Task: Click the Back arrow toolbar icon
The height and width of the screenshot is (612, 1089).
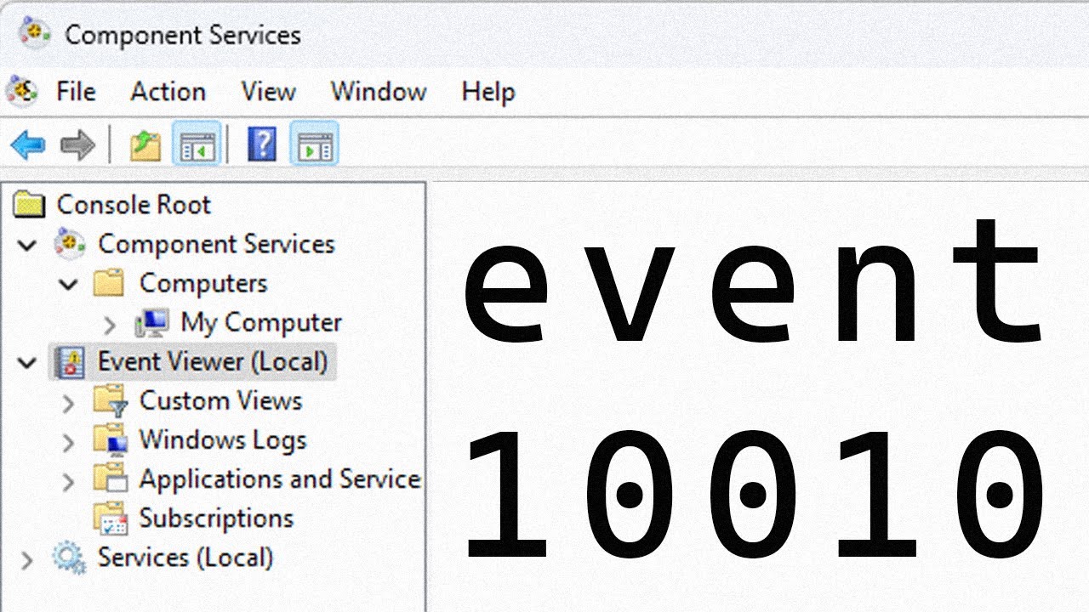Action: (x=28, y=144)
